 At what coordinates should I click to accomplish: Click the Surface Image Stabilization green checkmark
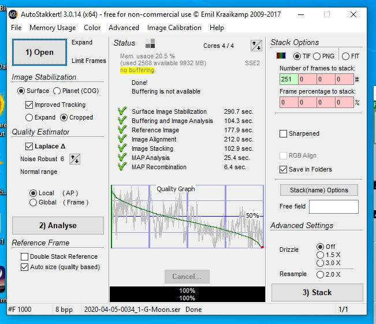pos(122,111)
